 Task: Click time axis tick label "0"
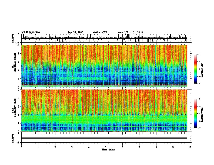click(21, 147)
